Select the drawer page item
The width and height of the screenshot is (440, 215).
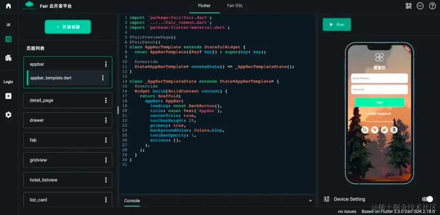[68, 120]
